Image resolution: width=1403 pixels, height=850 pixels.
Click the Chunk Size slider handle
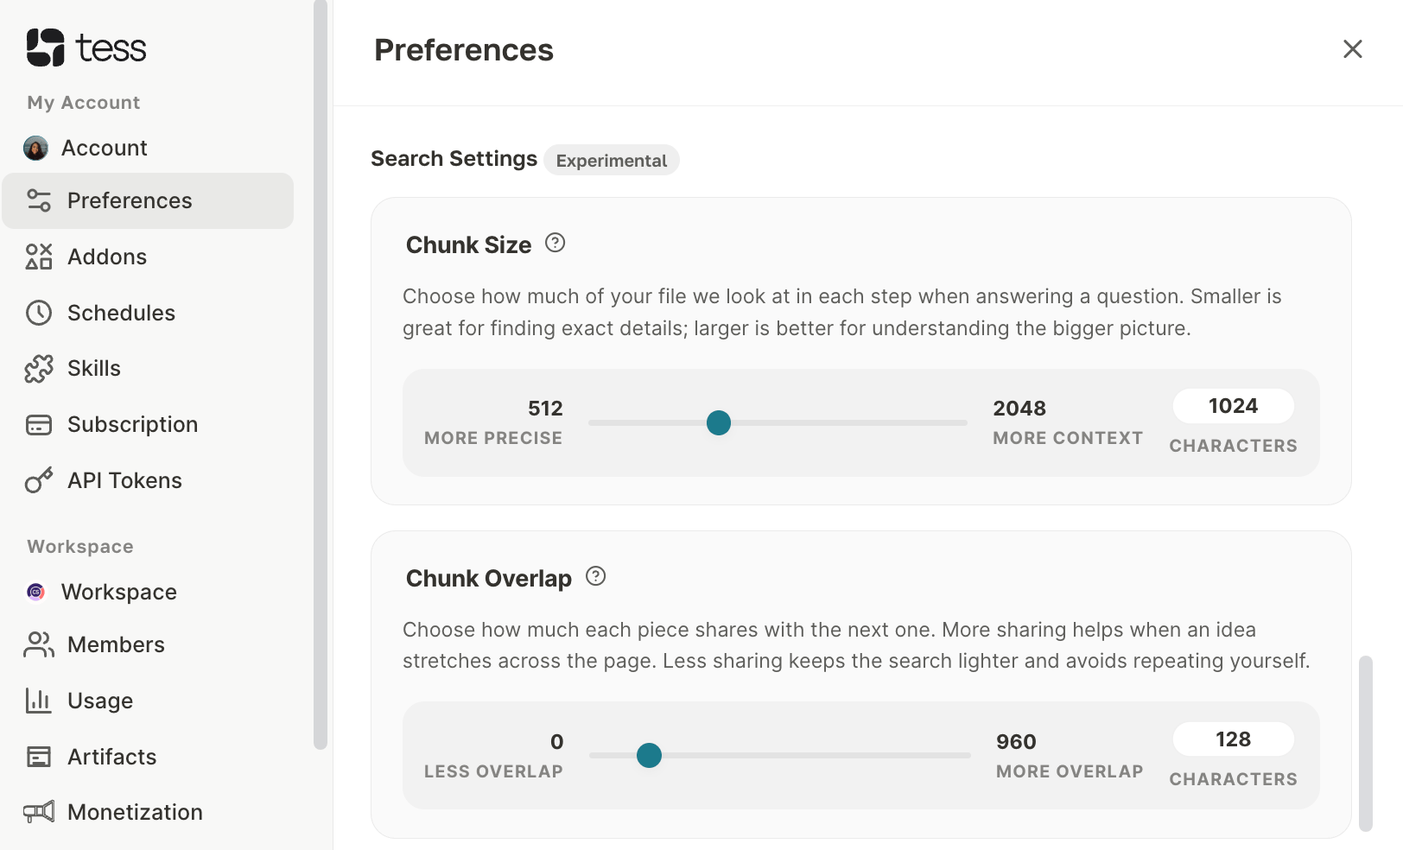click(719, 422)
